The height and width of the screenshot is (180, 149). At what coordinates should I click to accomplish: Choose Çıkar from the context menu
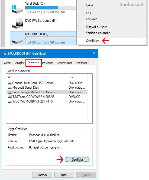tap(90, 5)
